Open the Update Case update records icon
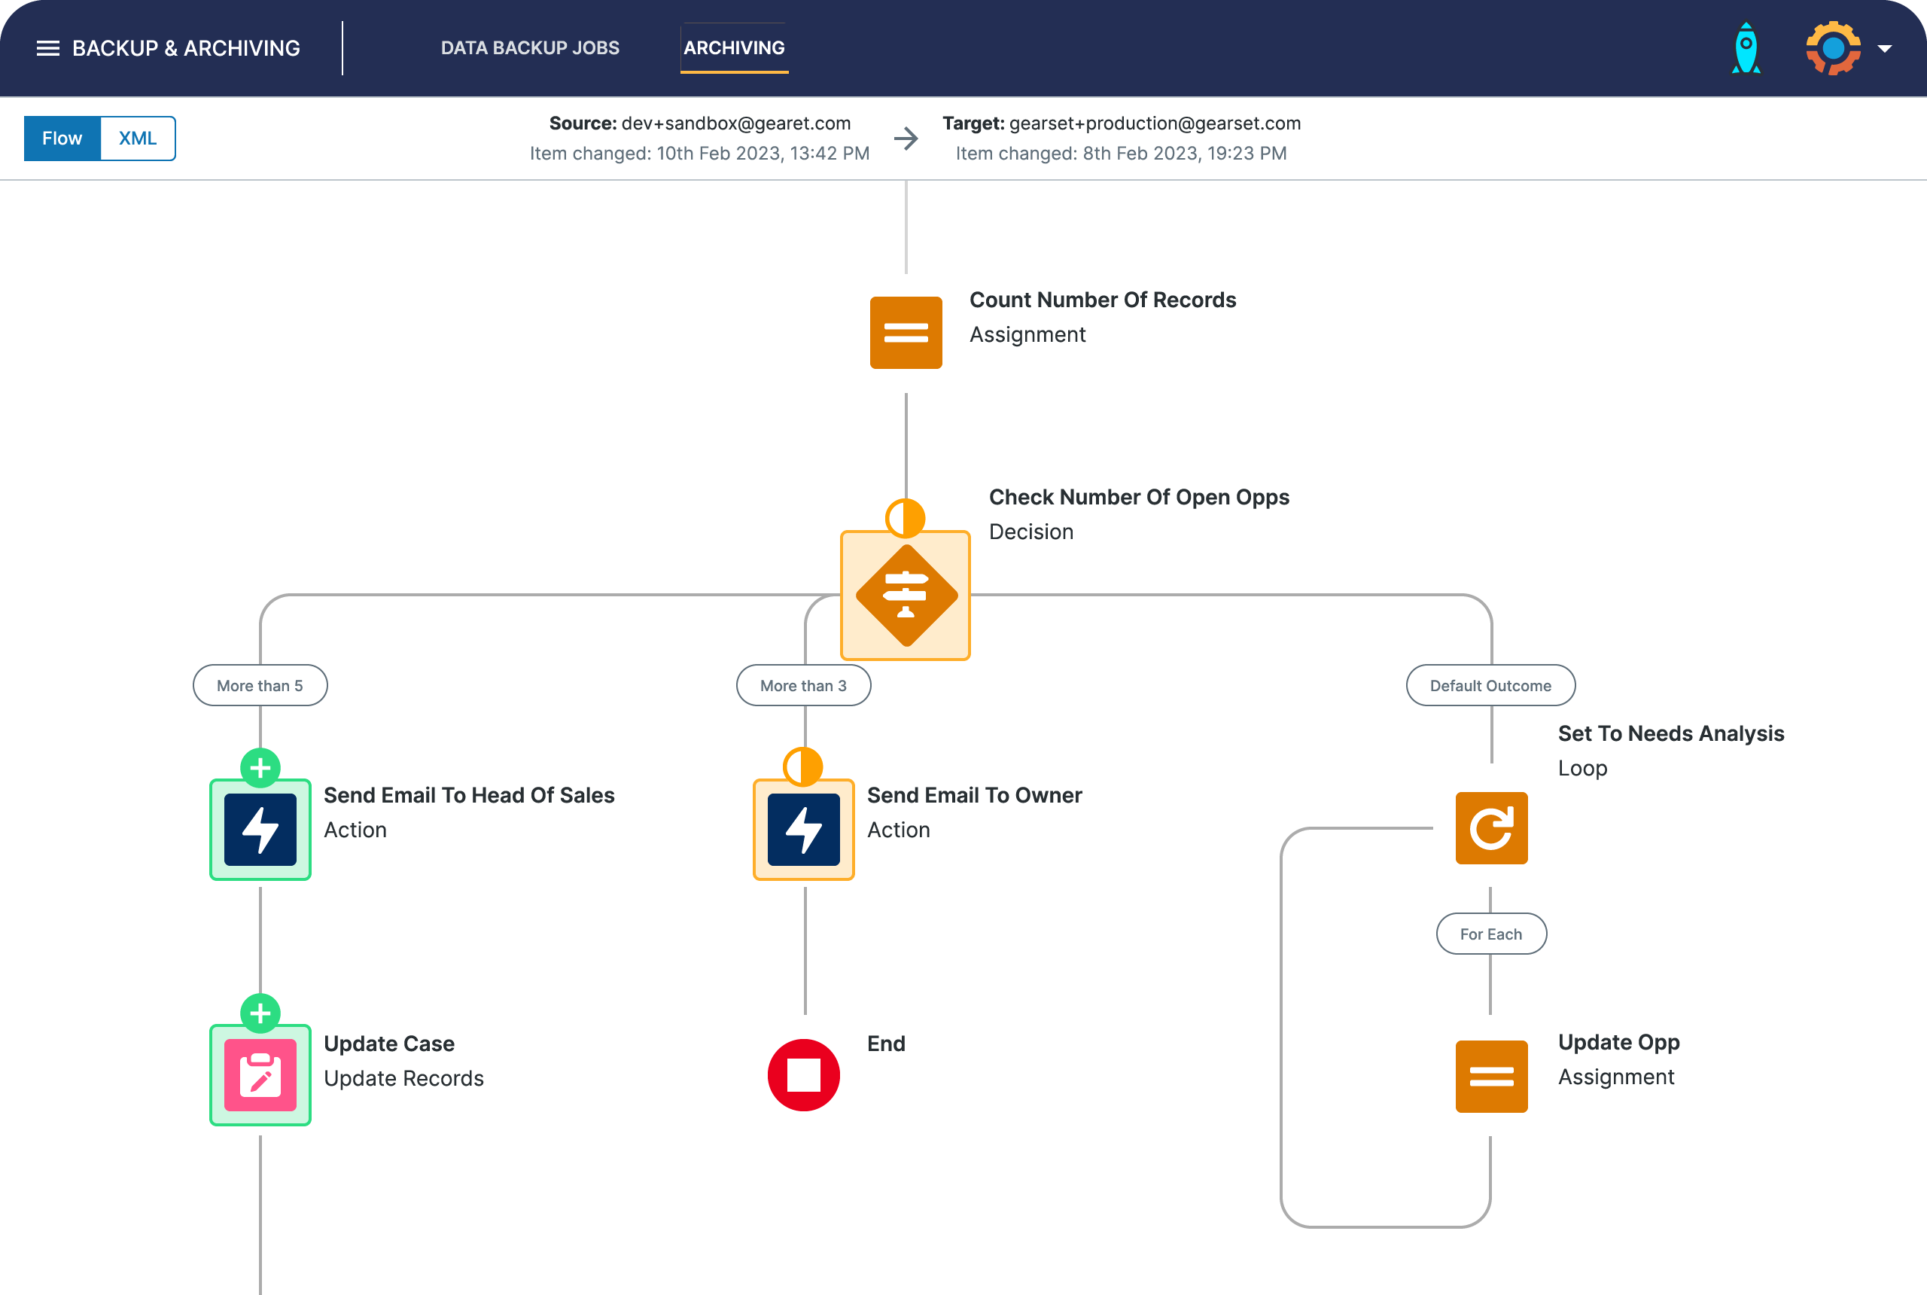The image size is (1927, 1295). [259, 1075]
